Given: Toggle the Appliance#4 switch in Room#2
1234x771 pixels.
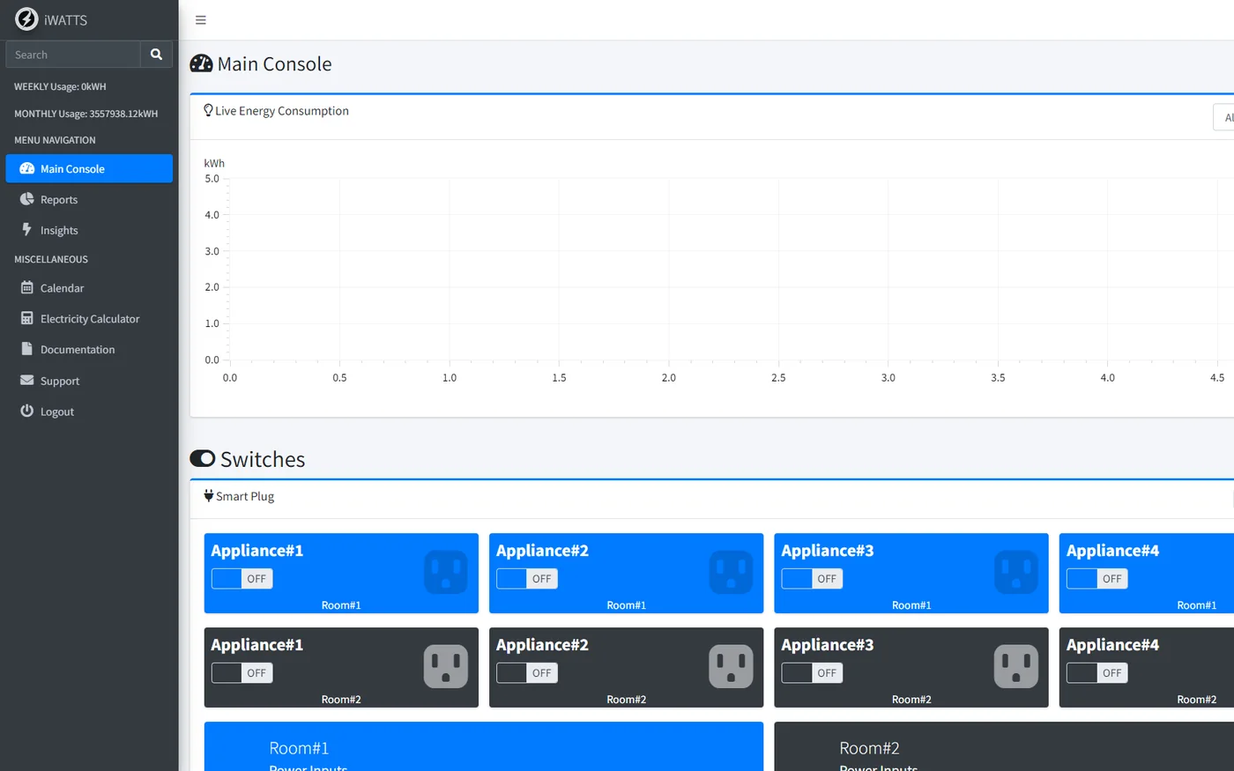Looking at the screenshot, I should [x=1097, y=673].
